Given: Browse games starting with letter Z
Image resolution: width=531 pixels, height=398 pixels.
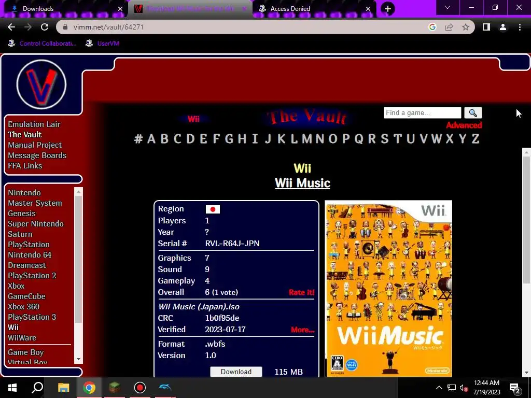Looking at the screenshot, I should [x=476, y=139].
